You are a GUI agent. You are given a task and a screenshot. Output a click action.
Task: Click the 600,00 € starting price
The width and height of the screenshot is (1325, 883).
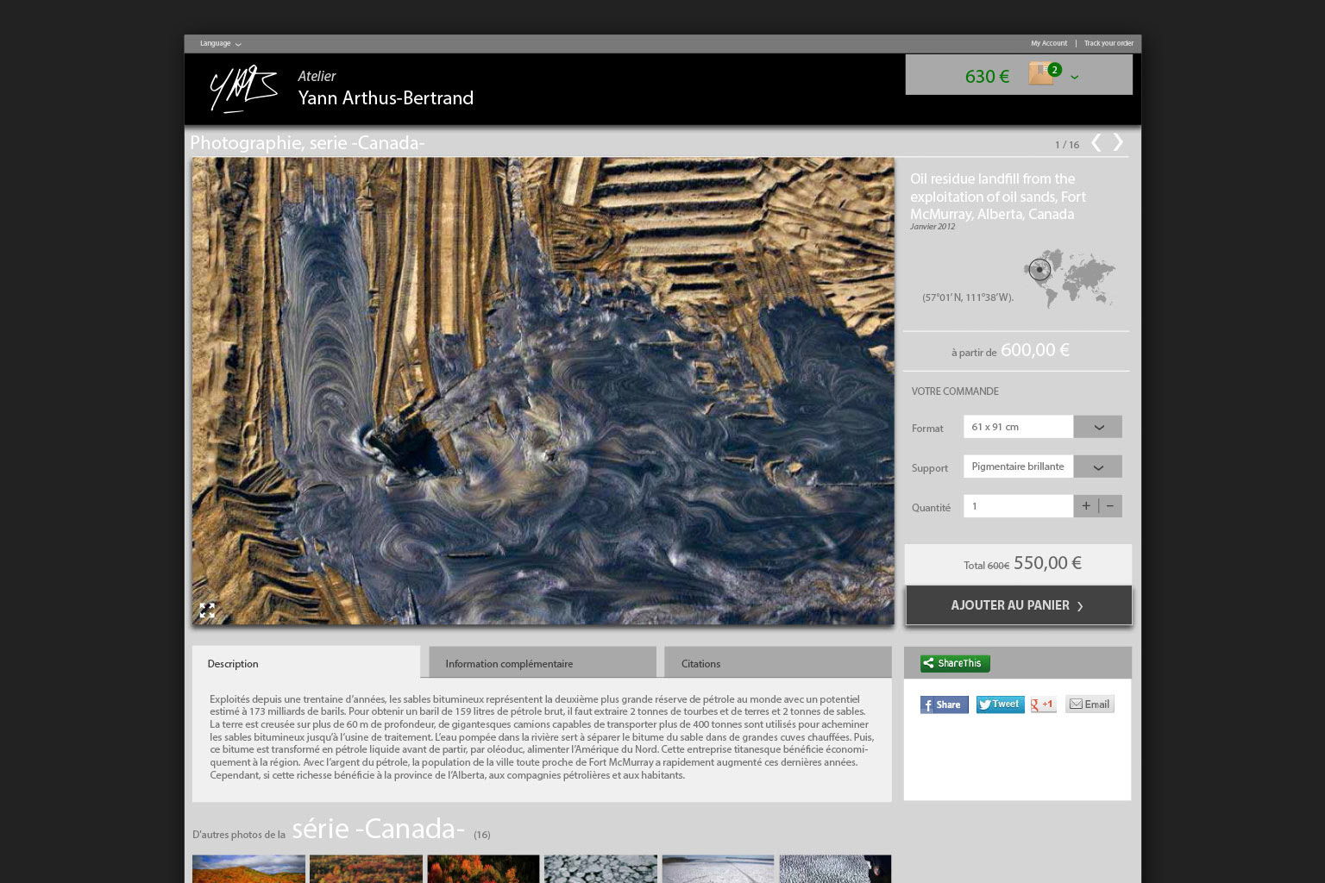(x=1035, y=350)
